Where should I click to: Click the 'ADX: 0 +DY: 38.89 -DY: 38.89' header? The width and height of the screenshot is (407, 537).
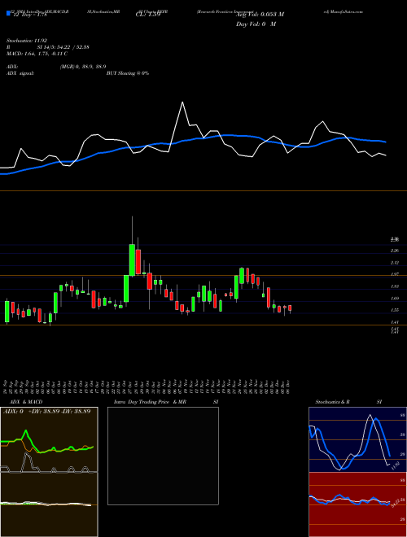(46, 411)
